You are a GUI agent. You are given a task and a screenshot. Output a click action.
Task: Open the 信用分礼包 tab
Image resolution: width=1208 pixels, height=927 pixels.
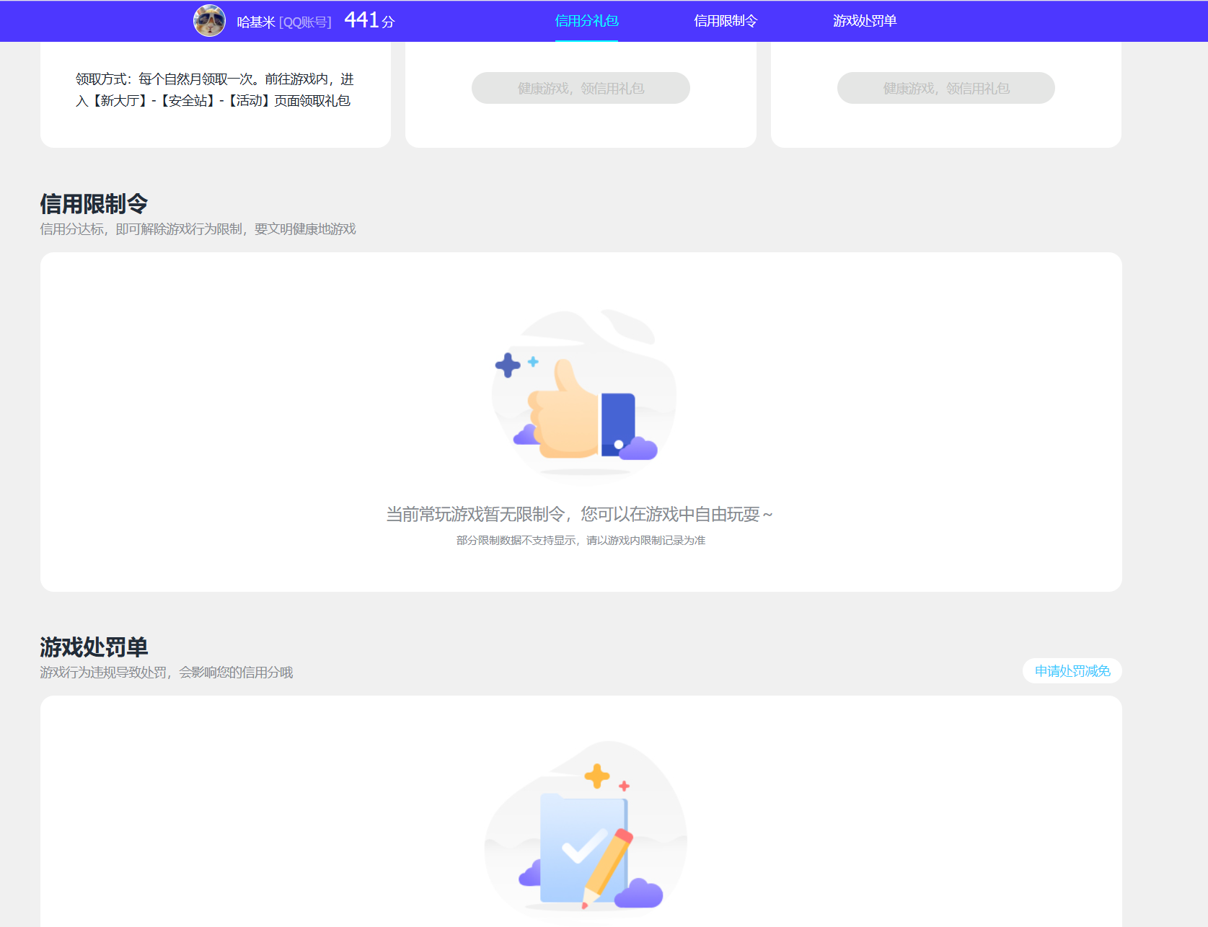(586, 21)
